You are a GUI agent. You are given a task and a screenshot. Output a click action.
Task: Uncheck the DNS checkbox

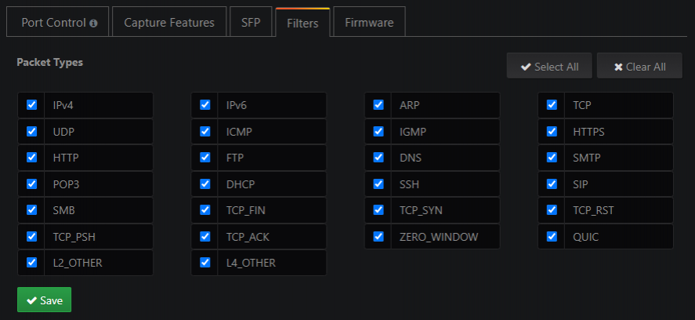point(378,157)
